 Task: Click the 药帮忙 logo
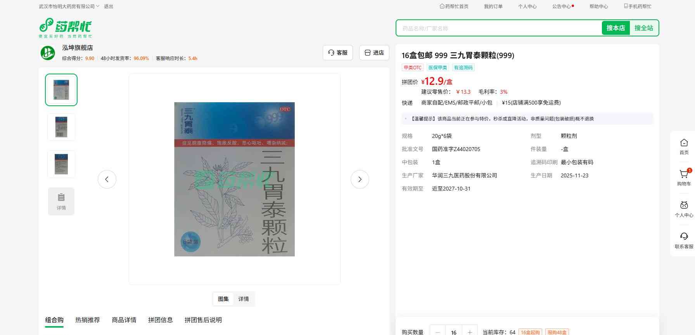pyautogui.click(x=65, y=27)
